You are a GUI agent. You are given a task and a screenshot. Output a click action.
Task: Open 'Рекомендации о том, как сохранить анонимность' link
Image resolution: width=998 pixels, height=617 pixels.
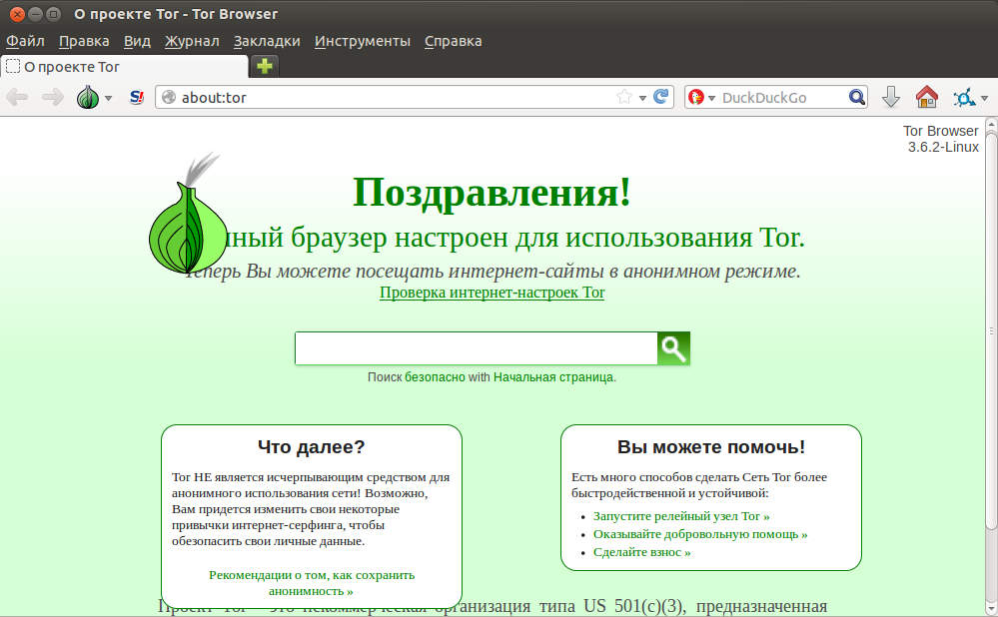[x=312, y=583]
